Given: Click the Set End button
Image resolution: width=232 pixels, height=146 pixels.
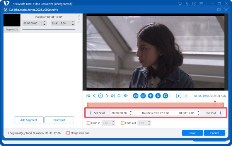Looking at the screenshot, I should pyautogui.click(x=212, y=113).
